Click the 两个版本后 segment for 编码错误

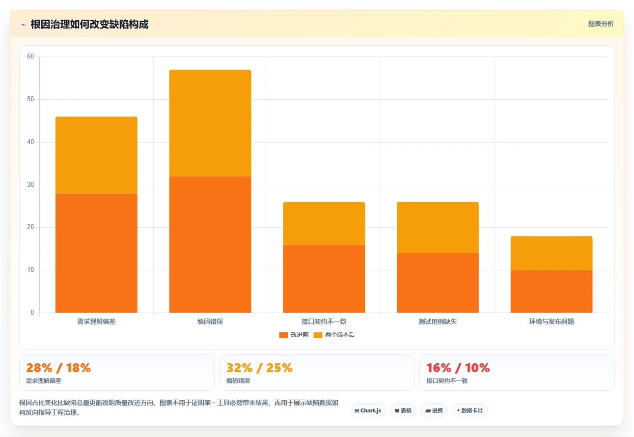coord(210,123)
